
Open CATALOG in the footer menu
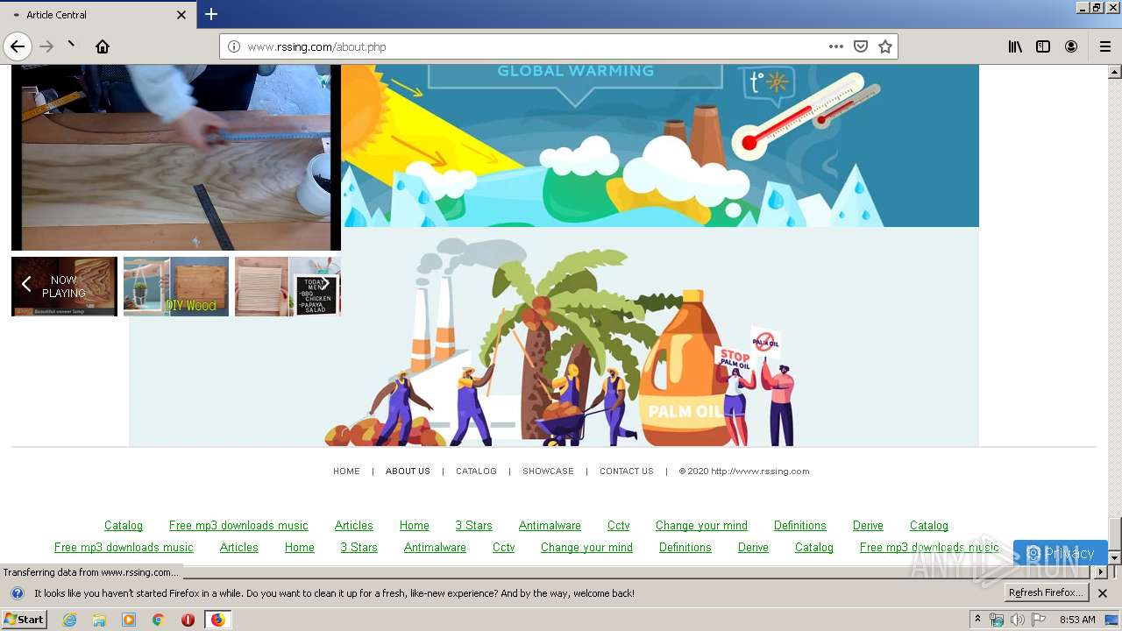pos(476,471)
